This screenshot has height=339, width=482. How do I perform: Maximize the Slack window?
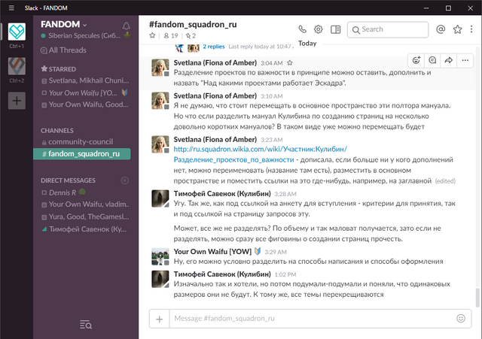(x=448, y=8)
